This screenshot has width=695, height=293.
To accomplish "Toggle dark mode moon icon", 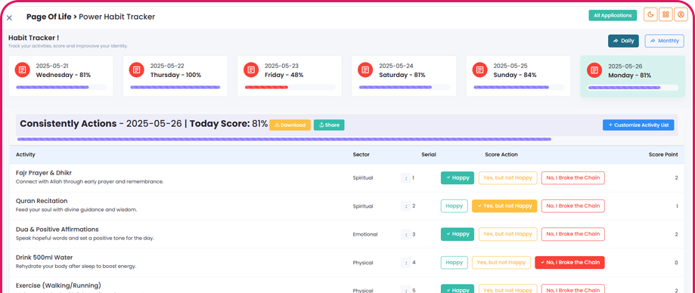I will click(x=650, y=14).
